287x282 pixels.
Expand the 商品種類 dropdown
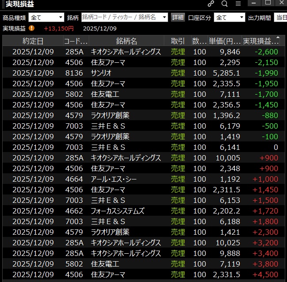[46, 18]
